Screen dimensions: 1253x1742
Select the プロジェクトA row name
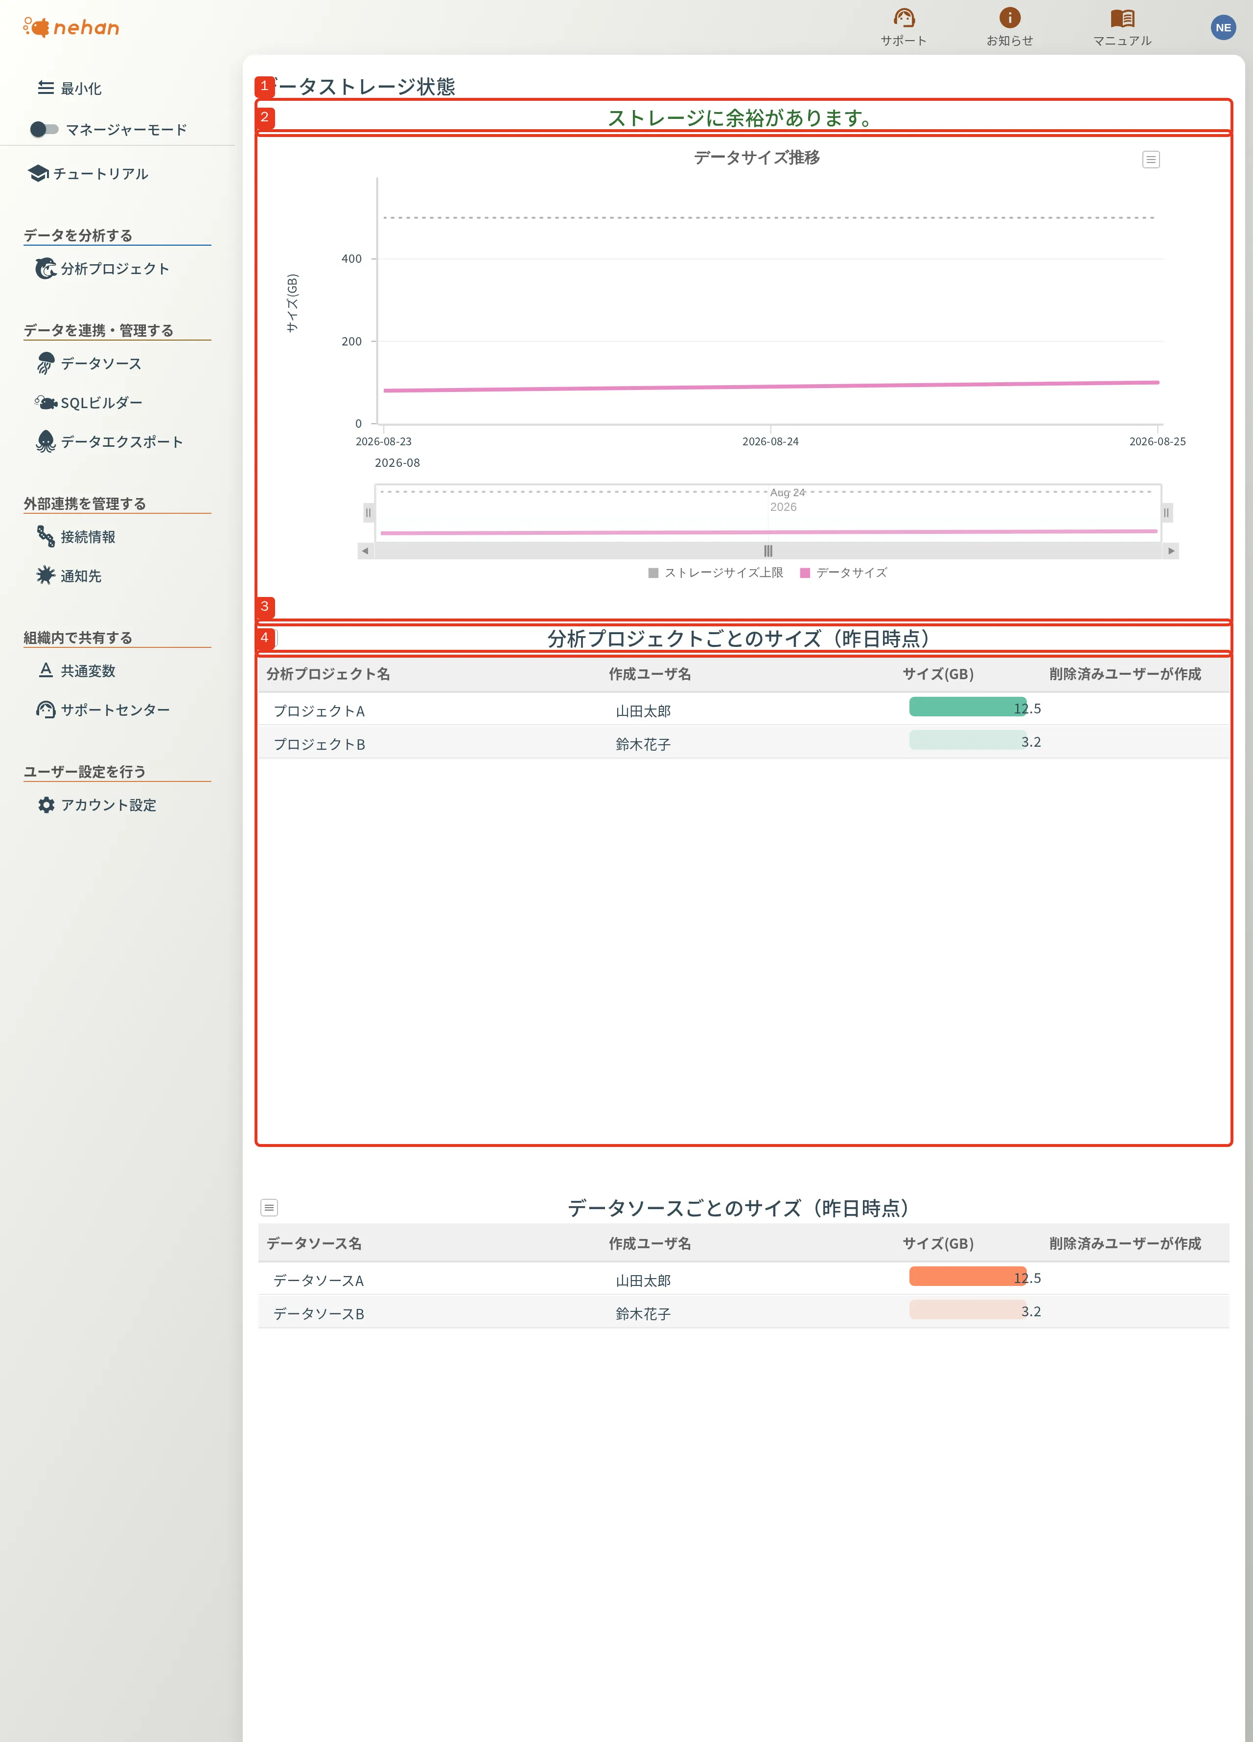coord(319,711)
